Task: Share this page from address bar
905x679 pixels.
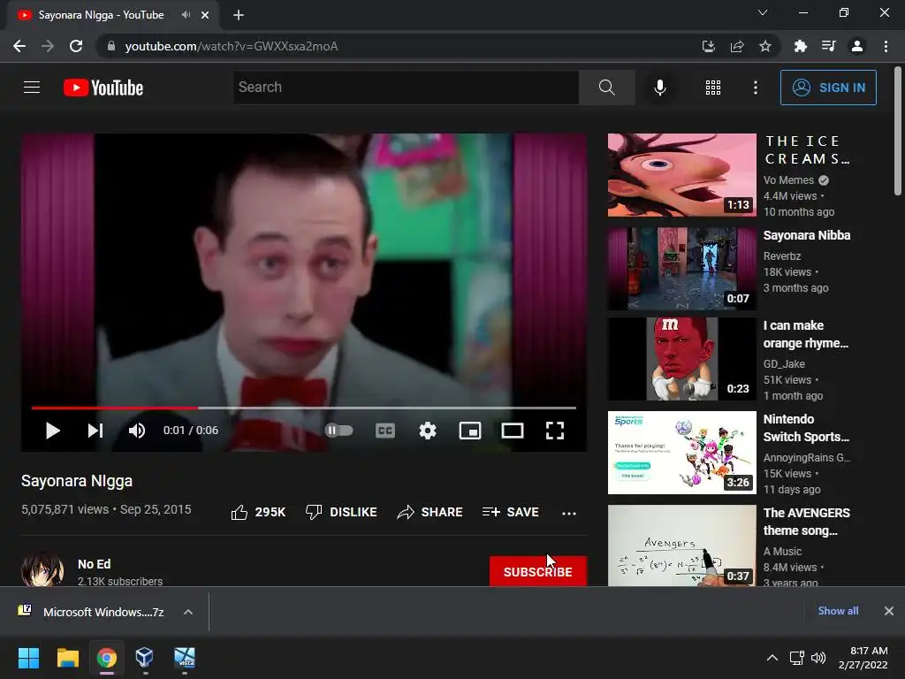Action: [x=737, y=46]
